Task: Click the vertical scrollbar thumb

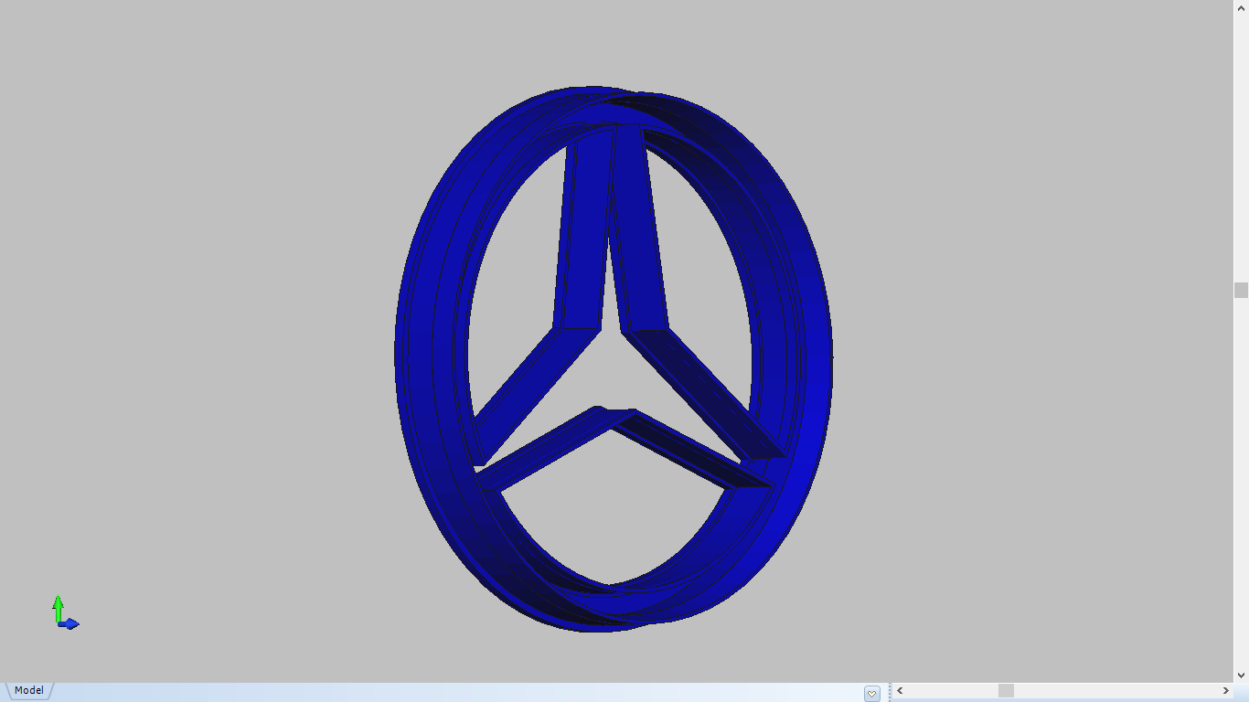Action: pyautogui.click(x=1241, y=291)
